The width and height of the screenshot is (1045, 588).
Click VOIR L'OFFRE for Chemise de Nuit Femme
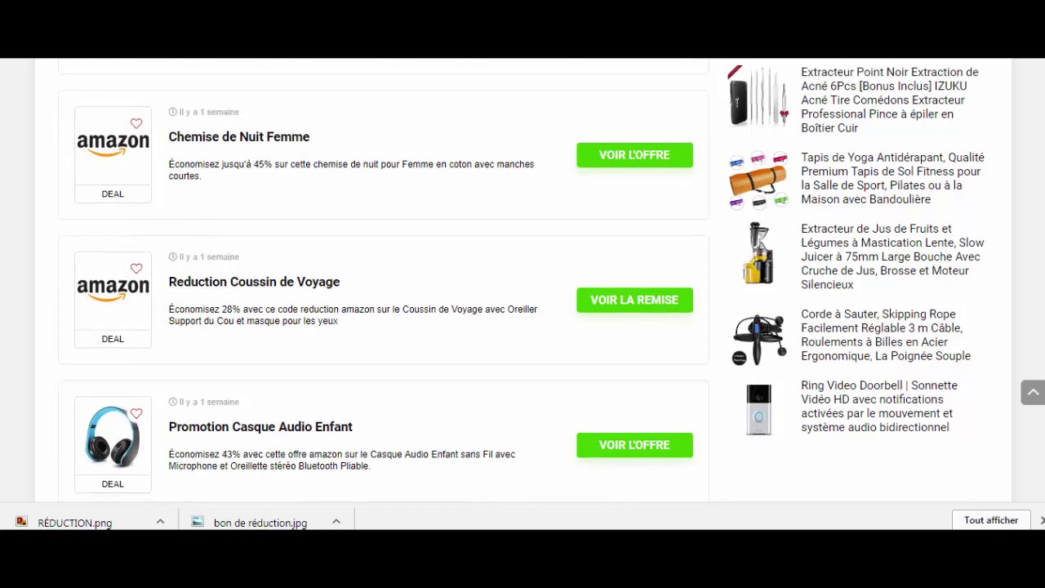(x=634, y=155)
